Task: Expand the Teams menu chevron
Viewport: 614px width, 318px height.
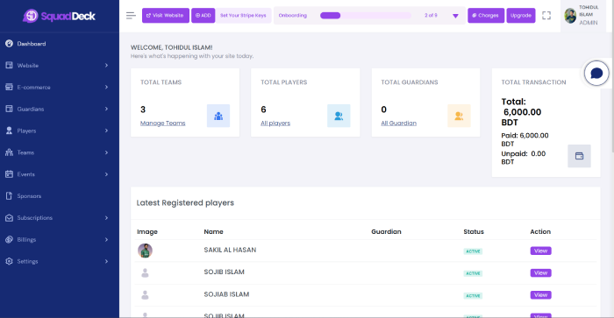Action: click(106, 152)
